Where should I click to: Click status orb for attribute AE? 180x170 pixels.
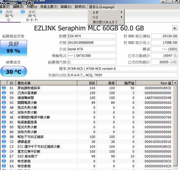pos(4,117)
